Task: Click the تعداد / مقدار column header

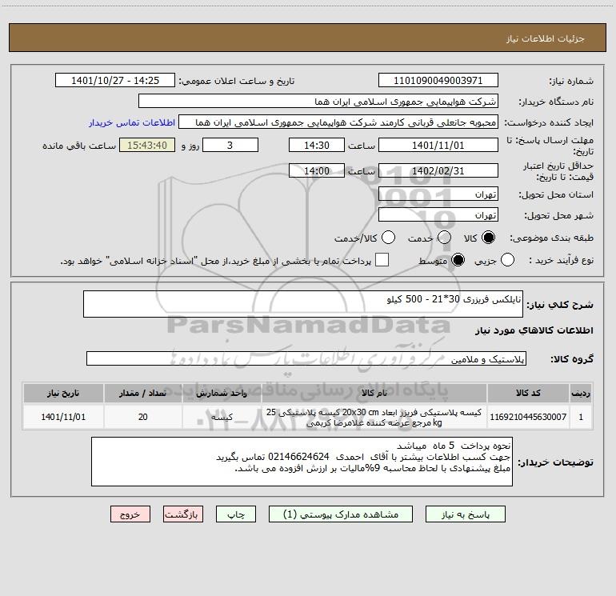Action: (142, 394)
